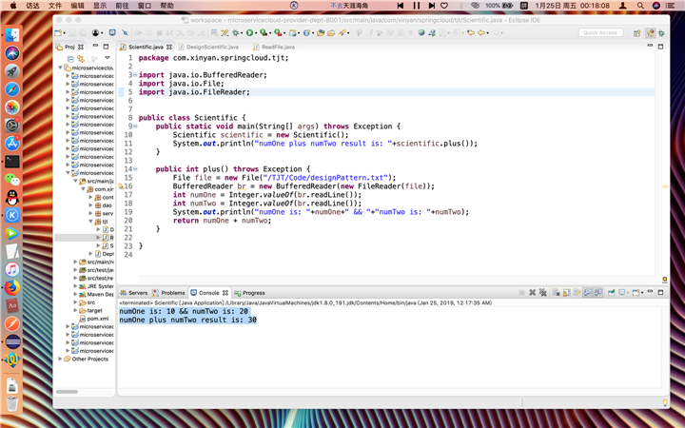Switch to Debug perspective icon

click(x=661, y=33)
